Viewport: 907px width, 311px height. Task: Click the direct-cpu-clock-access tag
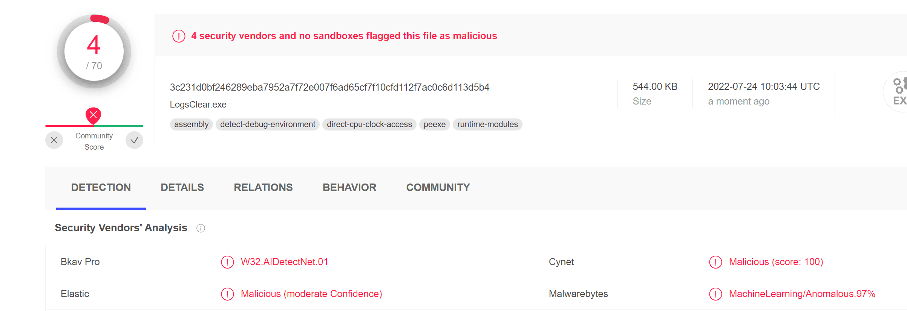coord(369,124)
